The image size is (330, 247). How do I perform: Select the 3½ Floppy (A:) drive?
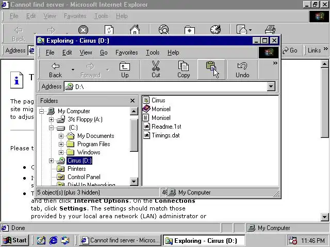tap(85, 119)
